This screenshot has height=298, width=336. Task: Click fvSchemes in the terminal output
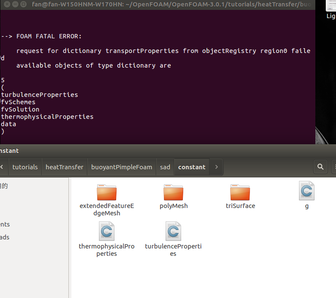point(18,102)
